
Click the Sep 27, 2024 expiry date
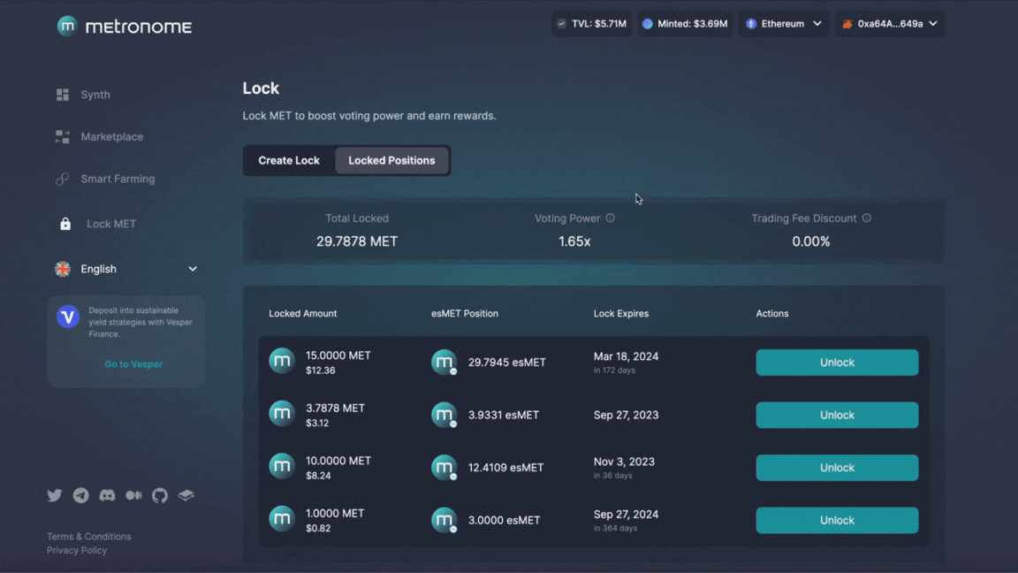click(626, 515)
